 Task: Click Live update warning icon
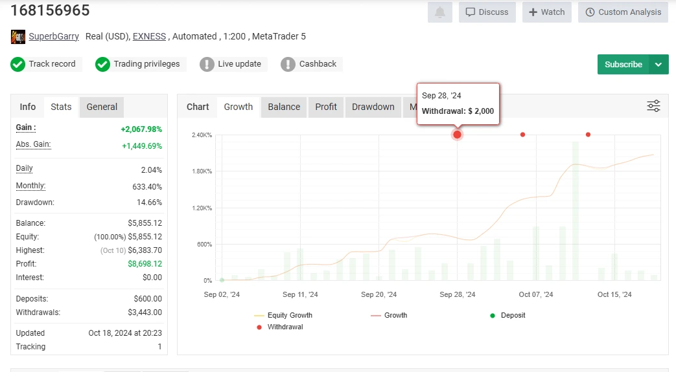pos(207,64)
